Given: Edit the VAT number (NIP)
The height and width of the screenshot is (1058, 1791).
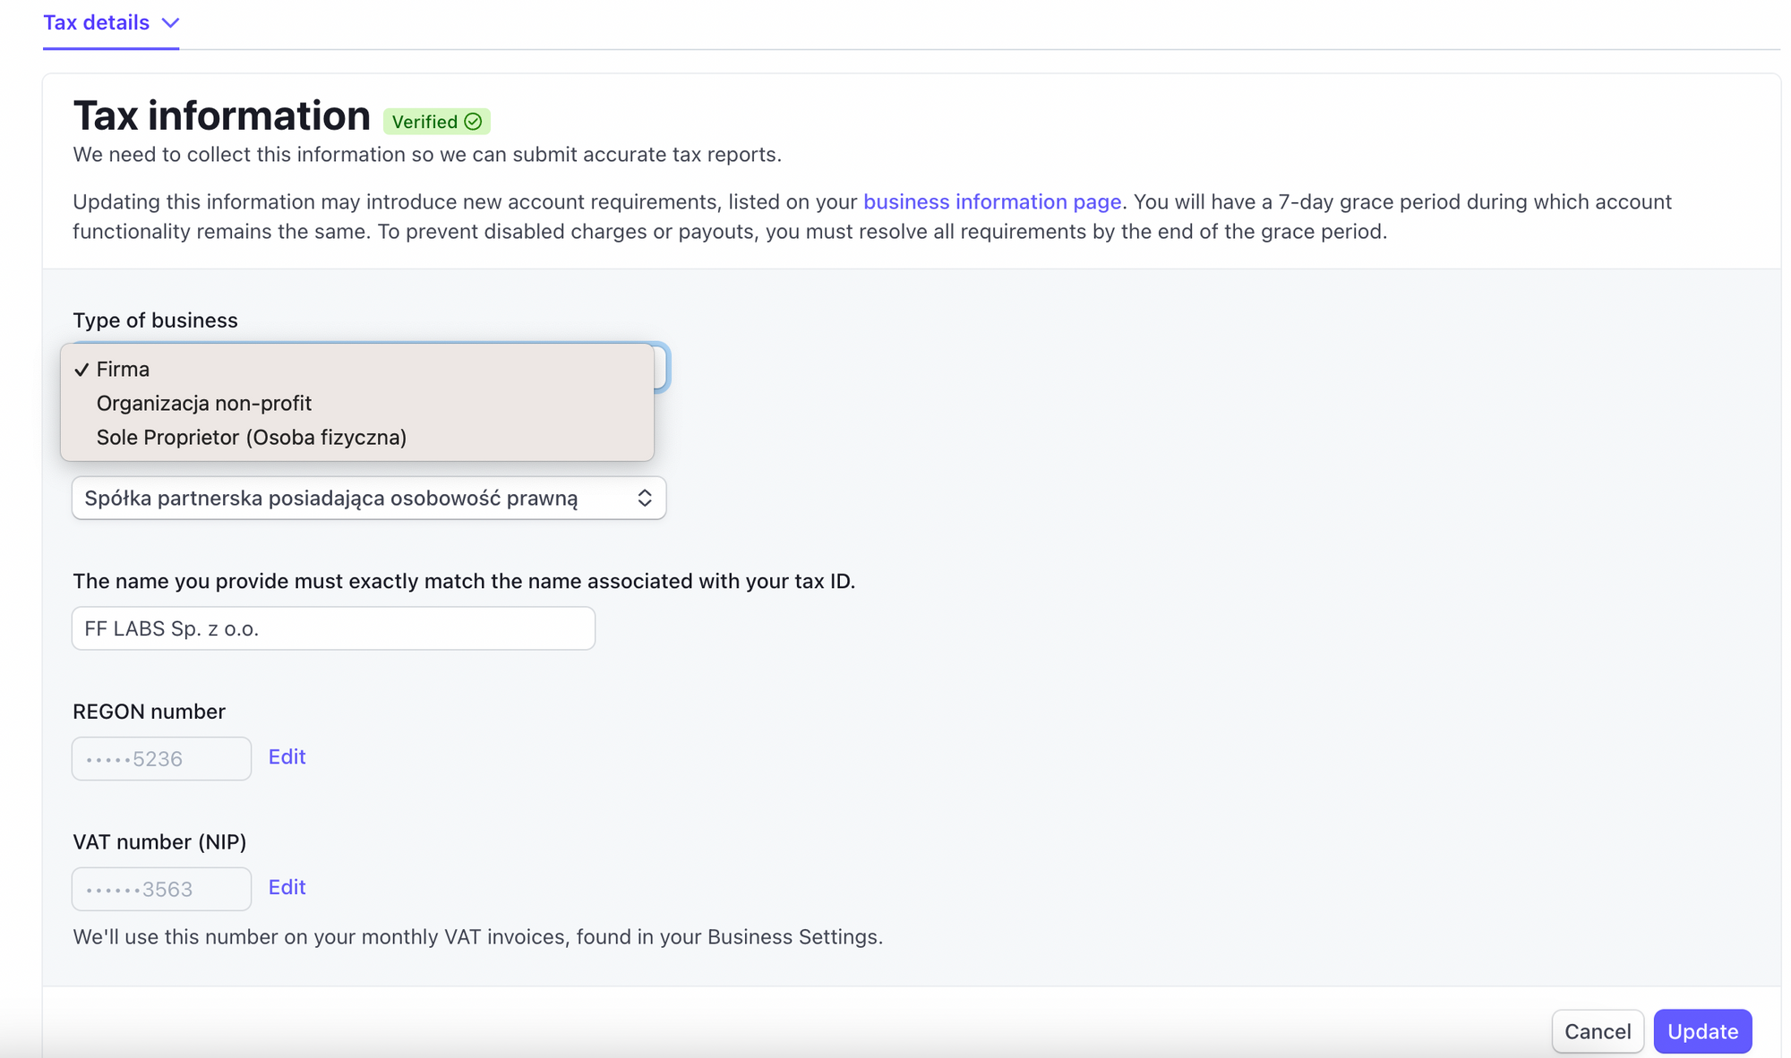Looking at the screenshot, I should tap(287, 887).
